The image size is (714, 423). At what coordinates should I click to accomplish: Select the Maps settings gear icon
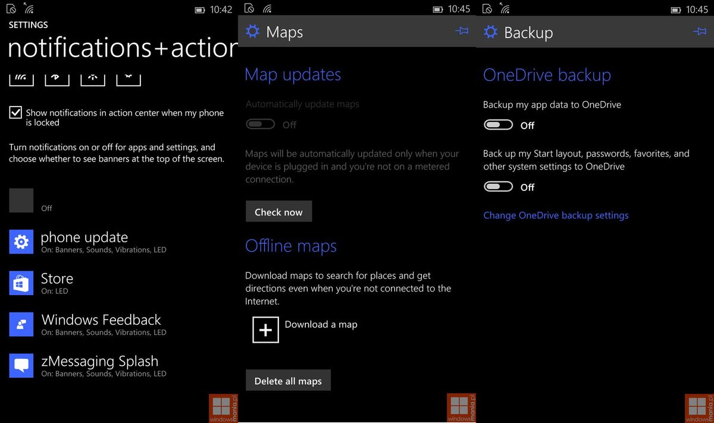(252, 32)
